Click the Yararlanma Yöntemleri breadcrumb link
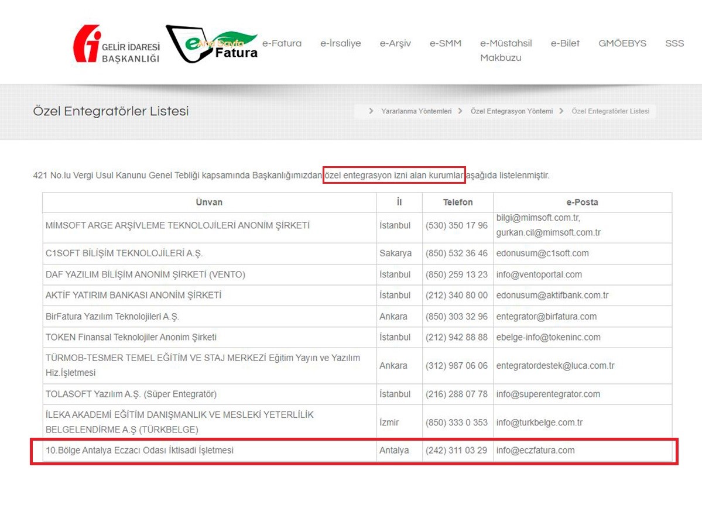This screenshot has width=702, height=515. pyautogui.click(x=416, y=111)
